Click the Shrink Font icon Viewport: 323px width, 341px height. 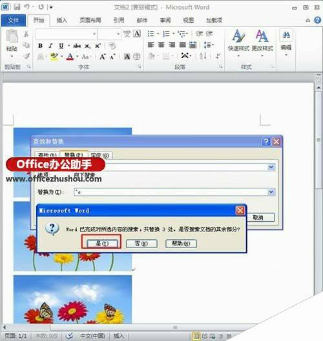coord(112,57)
